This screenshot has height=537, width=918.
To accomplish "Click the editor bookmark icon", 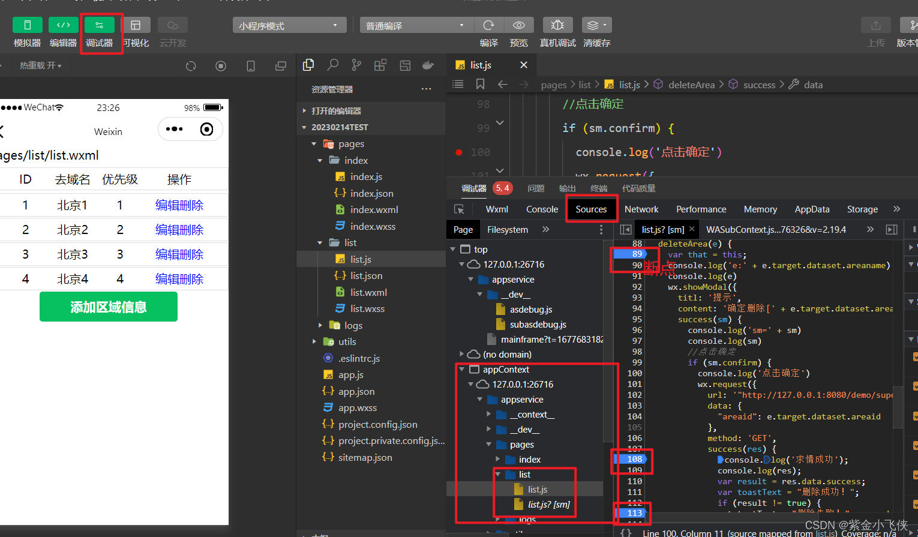I will click(481, 85).
